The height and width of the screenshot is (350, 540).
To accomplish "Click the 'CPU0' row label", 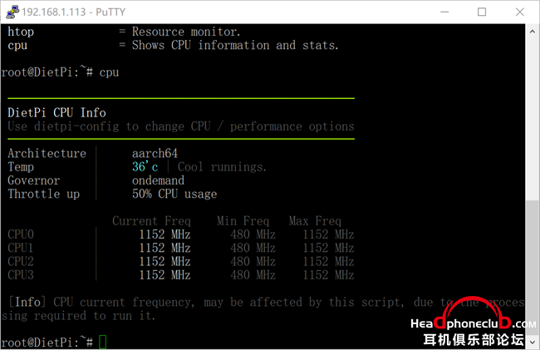I will 21,234.
